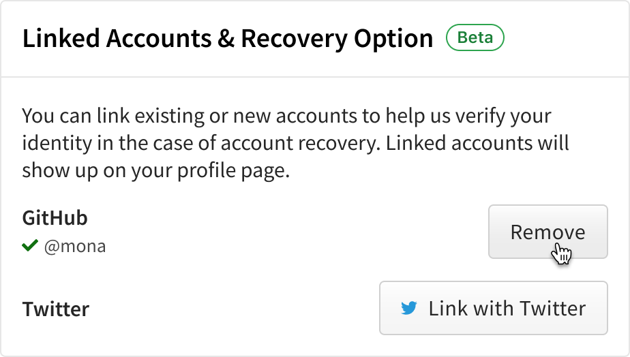Remove the linked GitHub account

(x=547, y=232)
